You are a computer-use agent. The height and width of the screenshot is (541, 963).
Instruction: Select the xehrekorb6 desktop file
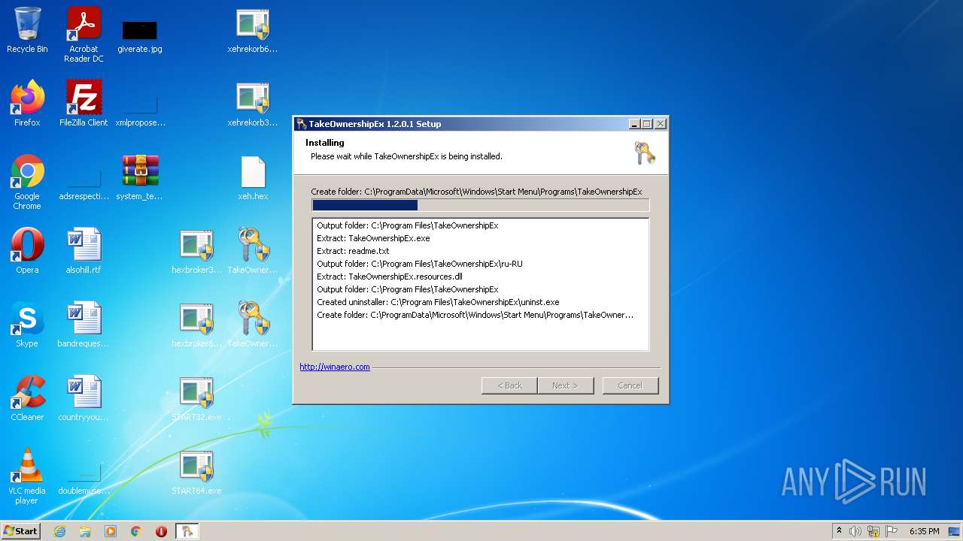(x=253, y=31)
